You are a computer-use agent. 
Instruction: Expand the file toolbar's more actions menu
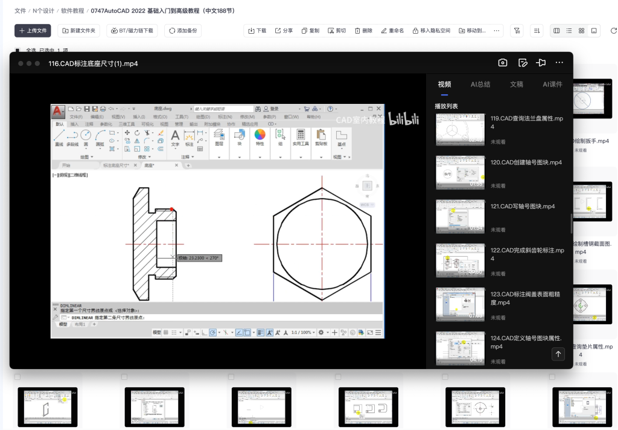[496, 31]
